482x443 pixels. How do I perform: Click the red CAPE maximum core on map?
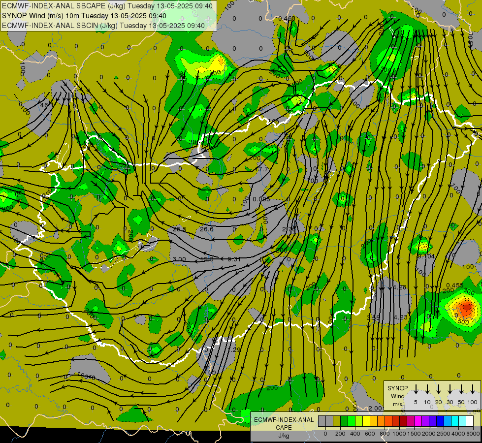click(x=466, y=307)
